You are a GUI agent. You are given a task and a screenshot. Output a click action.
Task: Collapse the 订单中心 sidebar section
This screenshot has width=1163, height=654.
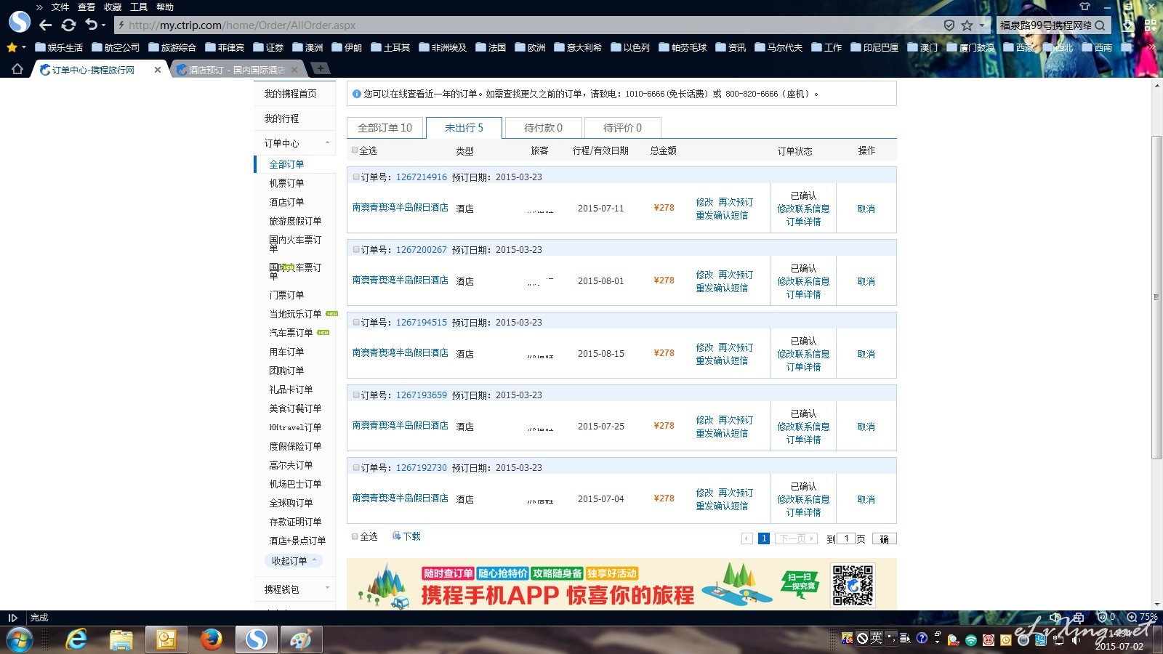click(327, 143)
